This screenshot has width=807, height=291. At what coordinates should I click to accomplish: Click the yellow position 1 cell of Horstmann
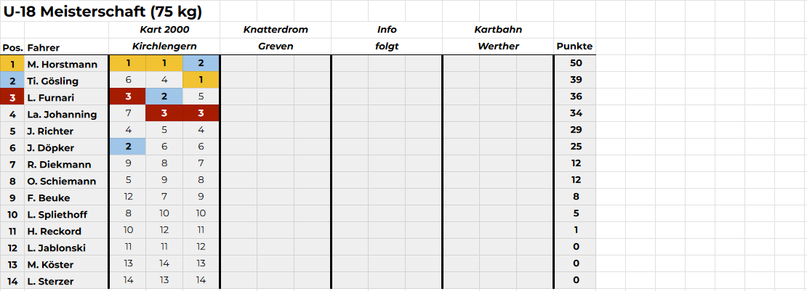[12, 65]
